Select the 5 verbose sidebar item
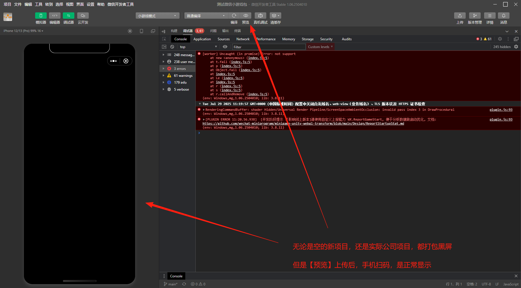 pyautogui.click(x=178, y=89)
